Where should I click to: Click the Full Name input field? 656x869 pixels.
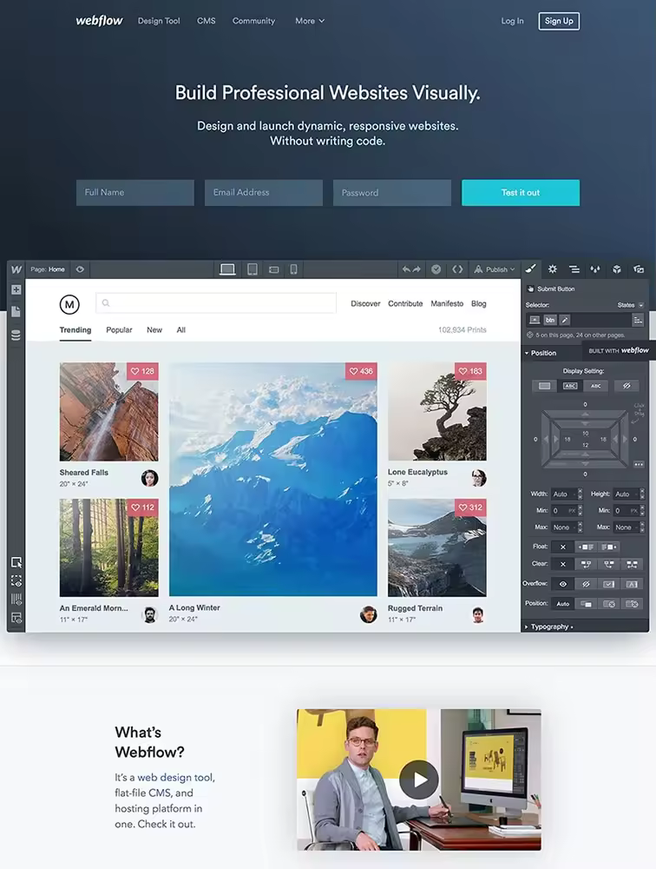click(x=135, y=193)
